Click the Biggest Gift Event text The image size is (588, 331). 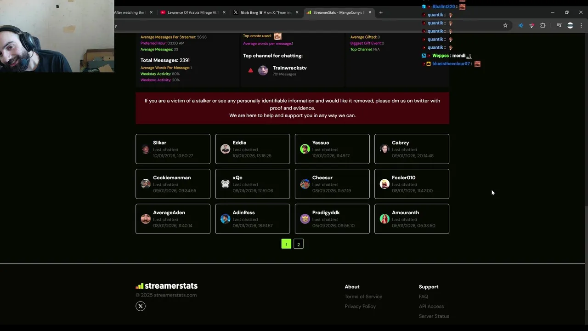(x=367, y=43)
